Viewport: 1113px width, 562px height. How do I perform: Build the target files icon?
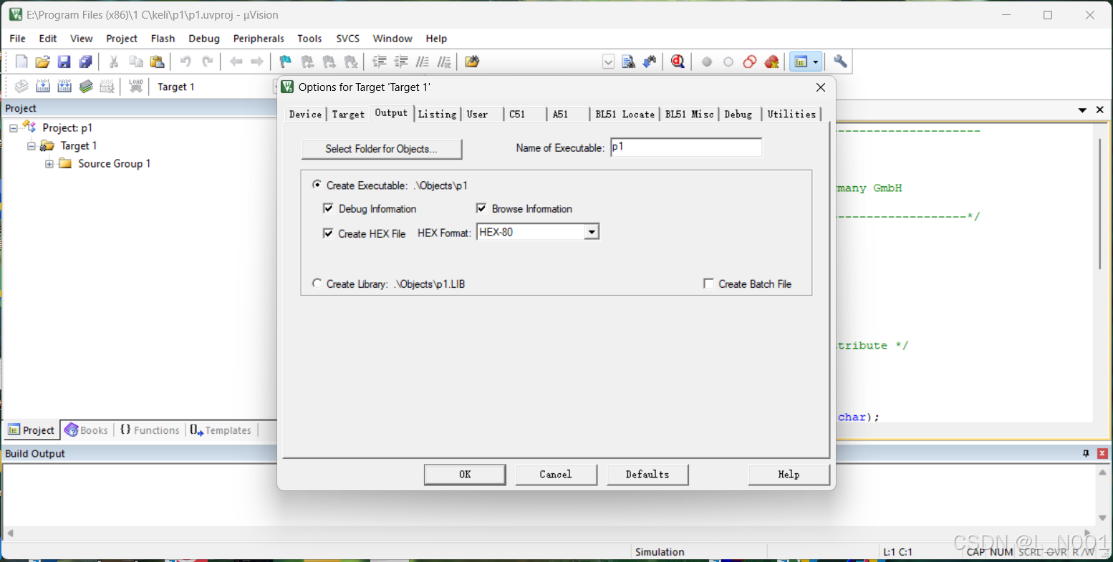click(43, 87)
